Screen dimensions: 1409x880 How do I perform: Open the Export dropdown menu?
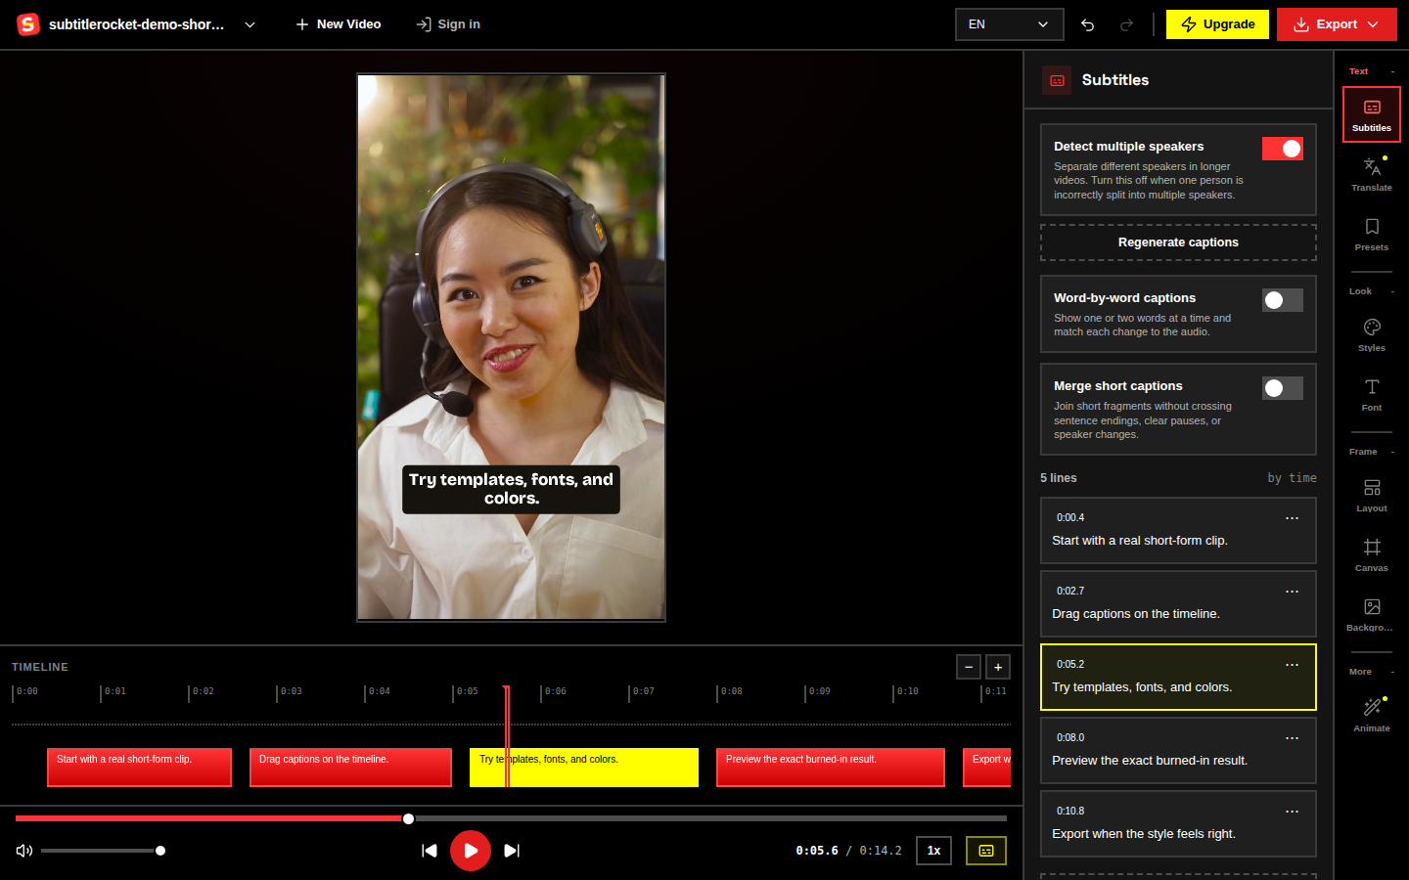[x=1337, y=24]
